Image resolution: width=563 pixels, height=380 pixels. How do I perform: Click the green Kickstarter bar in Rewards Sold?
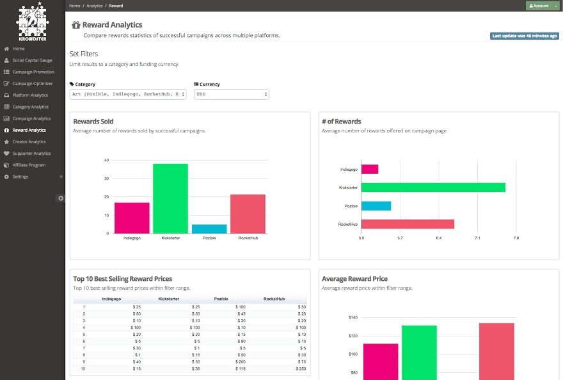click(x=170, y=198)
